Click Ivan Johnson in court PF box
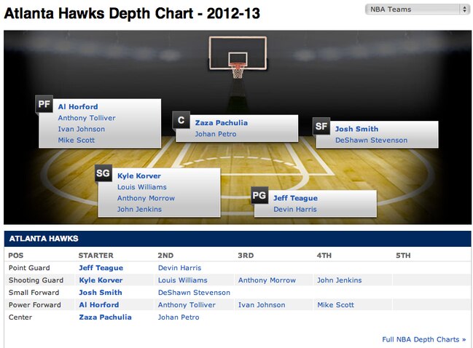 tap(82, 129)
